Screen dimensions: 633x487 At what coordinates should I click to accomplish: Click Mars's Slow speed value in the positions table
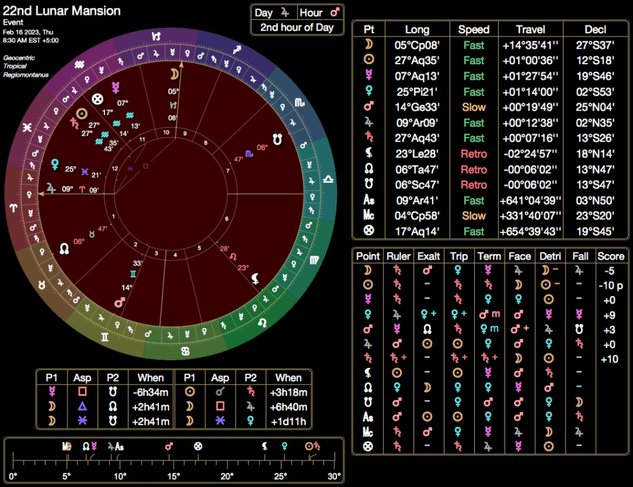[474, 107]
